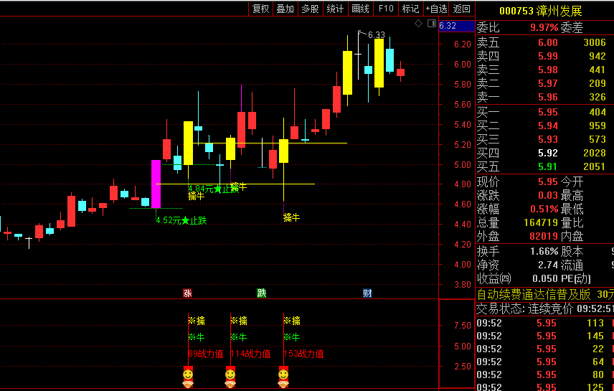Toggle the panel icon beside the diamond

[432, 24]
